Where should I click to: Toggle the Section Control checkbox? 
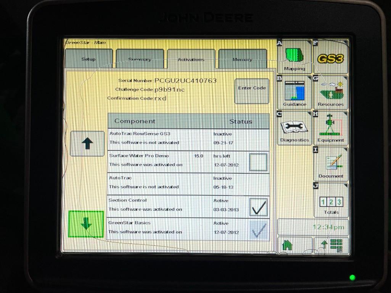click(x=258, y=207)
